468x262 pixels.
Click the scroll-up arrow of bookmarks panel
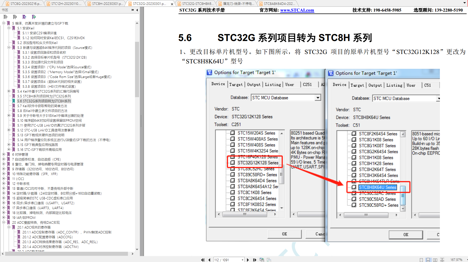[137, 23]
